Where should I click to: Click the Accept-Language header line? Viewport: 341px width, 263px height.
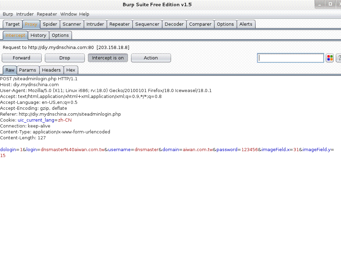point(39,102)
